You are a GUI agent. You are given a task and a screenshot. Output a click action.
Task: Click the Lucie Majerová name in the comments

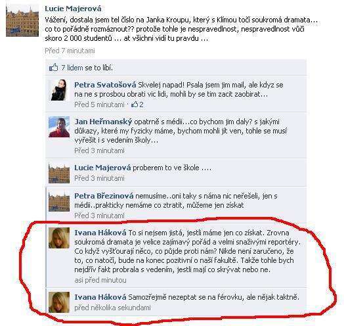[x=102, y=168]
